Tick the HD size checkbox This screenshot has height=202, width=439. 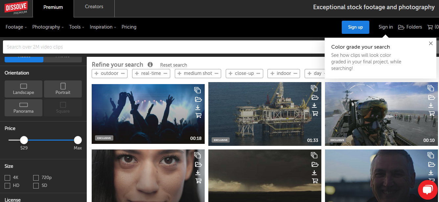(x=8, y=186)
